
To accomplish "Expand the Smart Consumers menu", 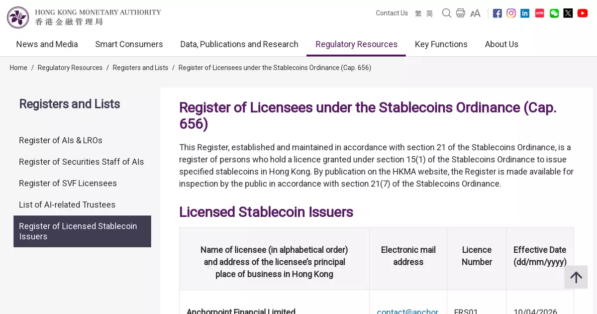I will 129,44.
